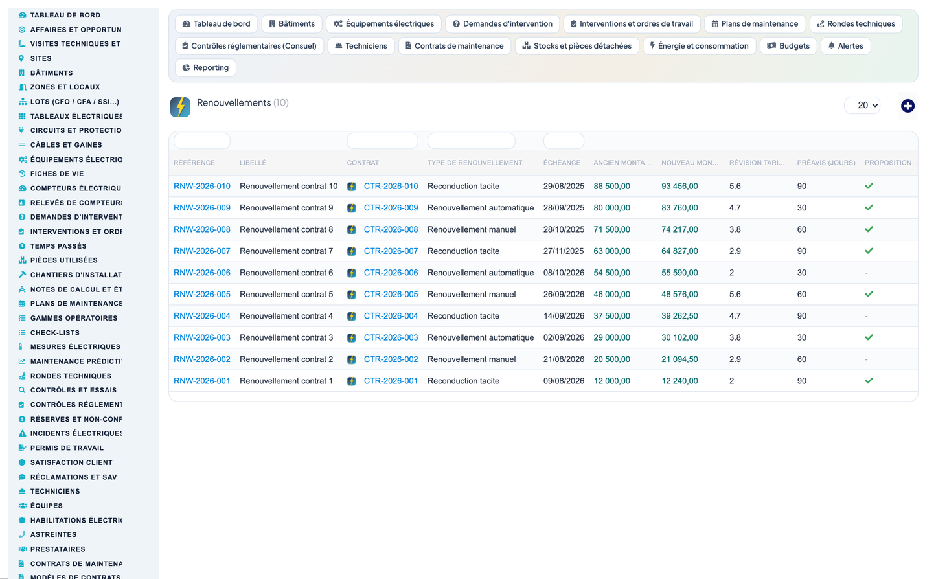Click the Sites map pin sidebar icon
The height and width of the screenshot is (579, 936).
(22, 58)
